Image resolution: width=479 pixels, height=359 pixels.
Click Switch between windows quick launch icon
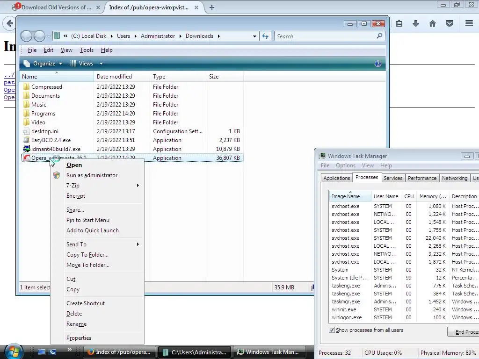tap(52, 352)
